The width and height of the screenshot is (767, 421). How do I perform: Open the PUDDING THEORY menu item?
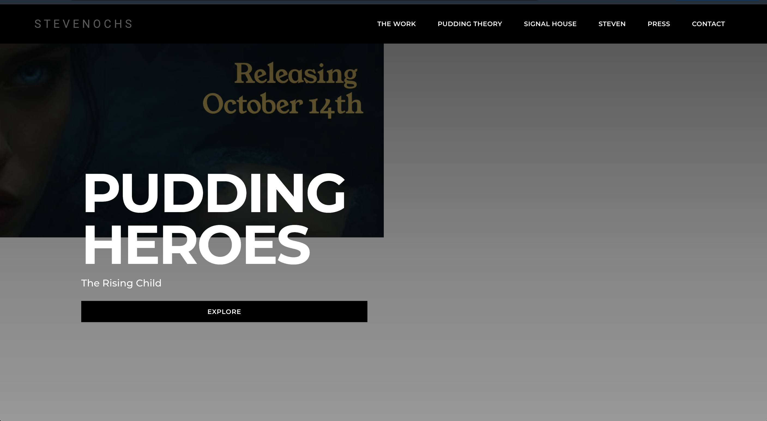[x=470, y=24]
